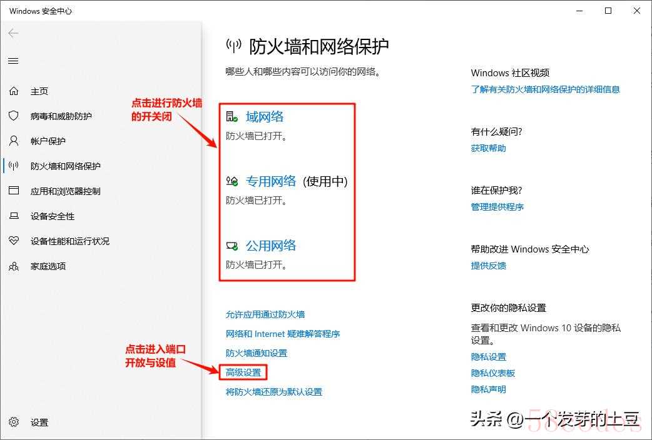Click the 更改你的隐私设置 heading
This screenshot has width=652, height=440.
point(508,308)
